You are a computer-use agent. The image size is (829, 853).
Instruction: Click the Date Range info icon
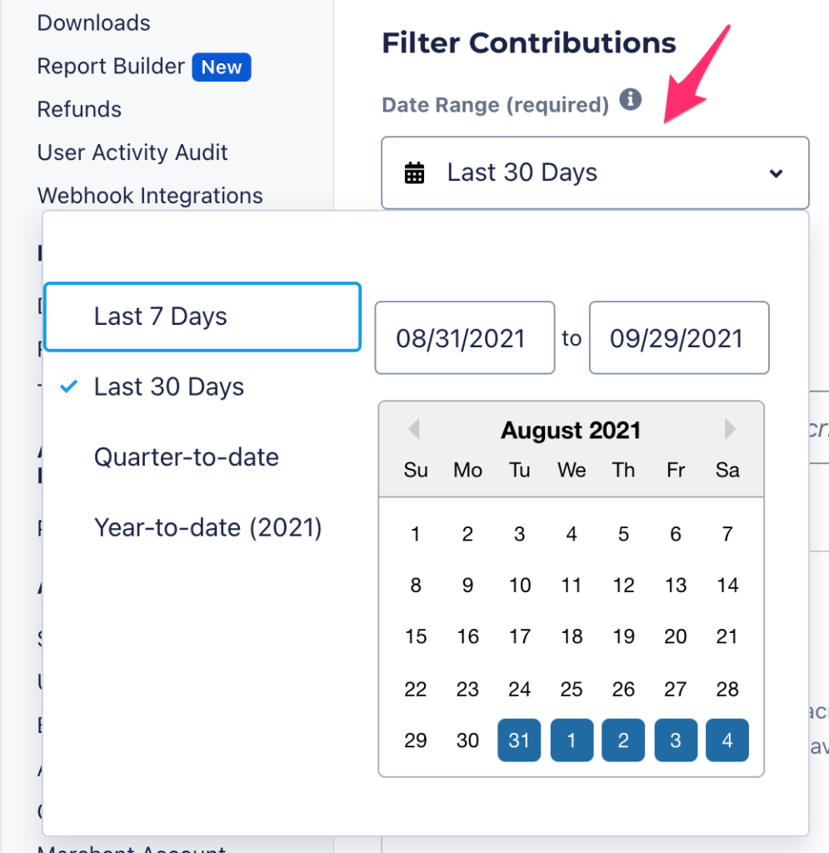[631, 101]
